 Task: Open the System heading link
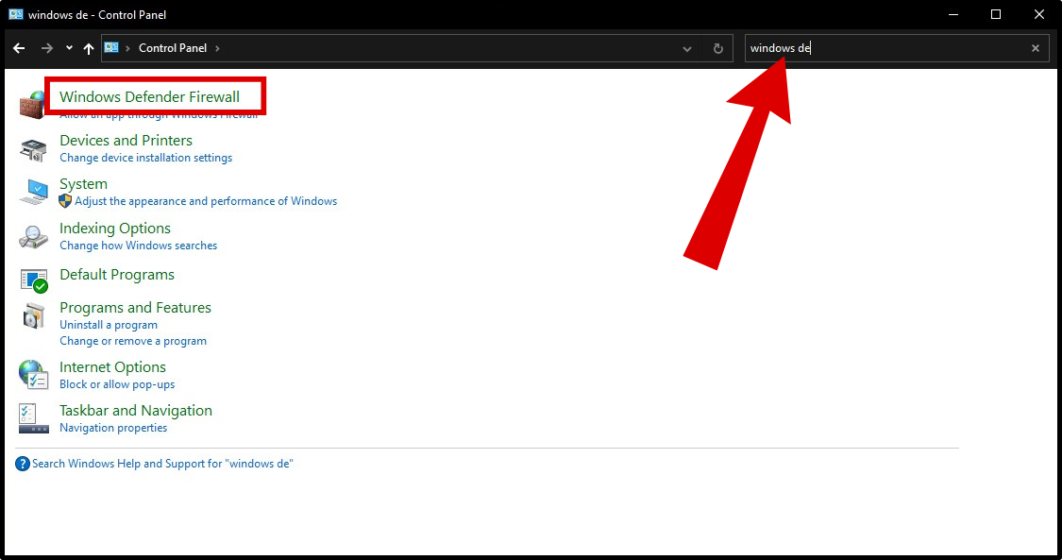coord(83,184)
